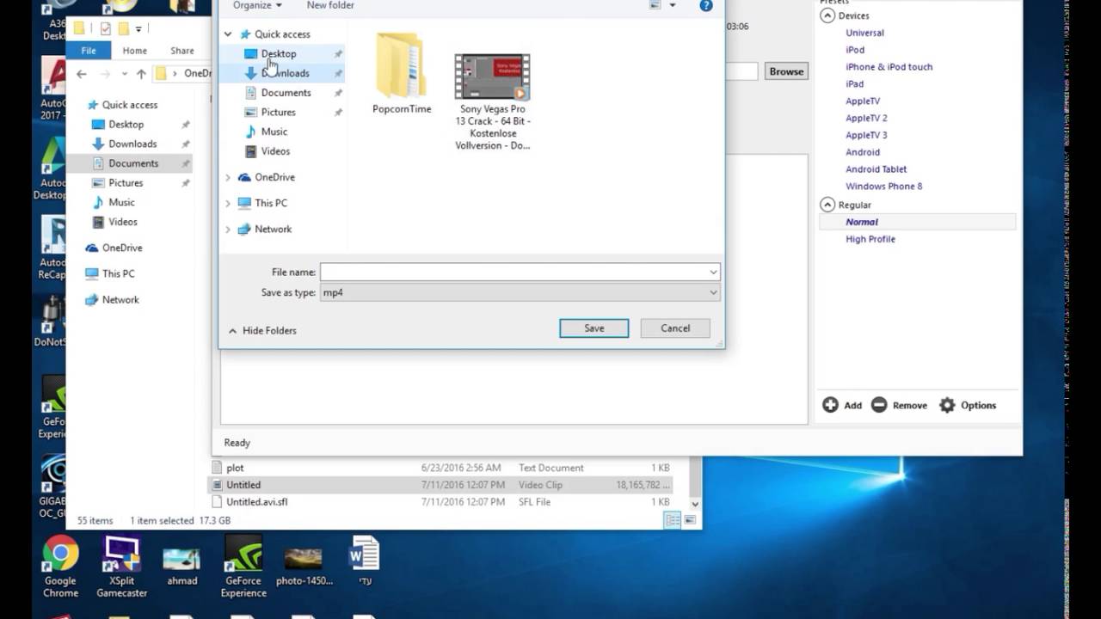The width and height of the screenshot is (1101, 619).
Task: Click New folder in save dialog
Action: [330, 5]
